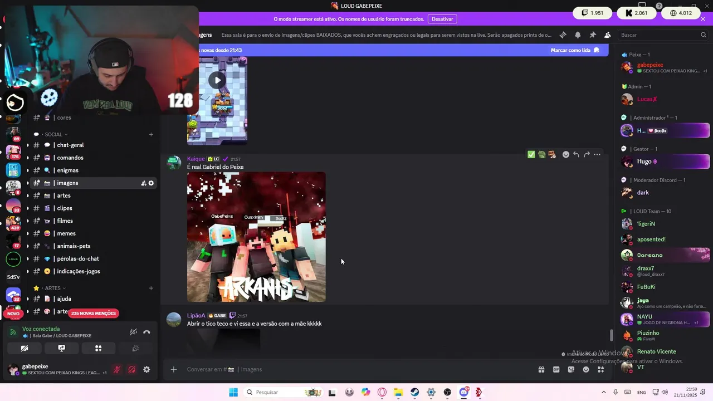Open the emoji picker in message bar
This screenshot has width=713, height=401.
tap(586, 369)
